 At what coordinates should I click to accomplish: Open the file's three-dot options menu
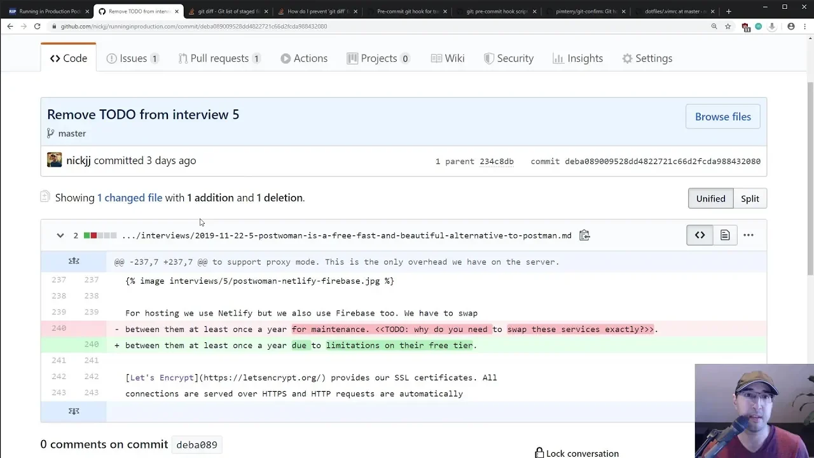[x=748, y=235]
